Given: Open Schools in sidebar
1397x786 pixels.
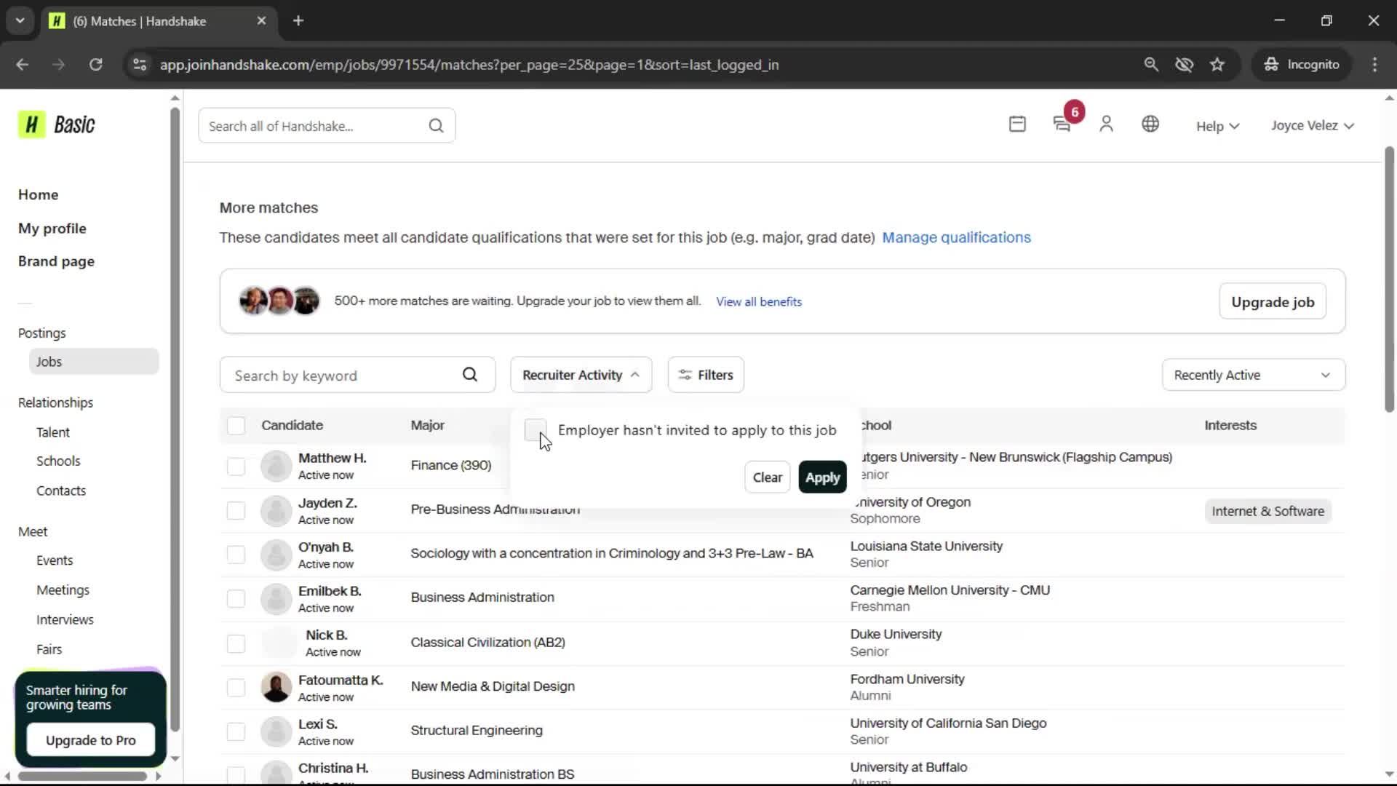Looking at the screenshot, I should [x=58, y=461].
